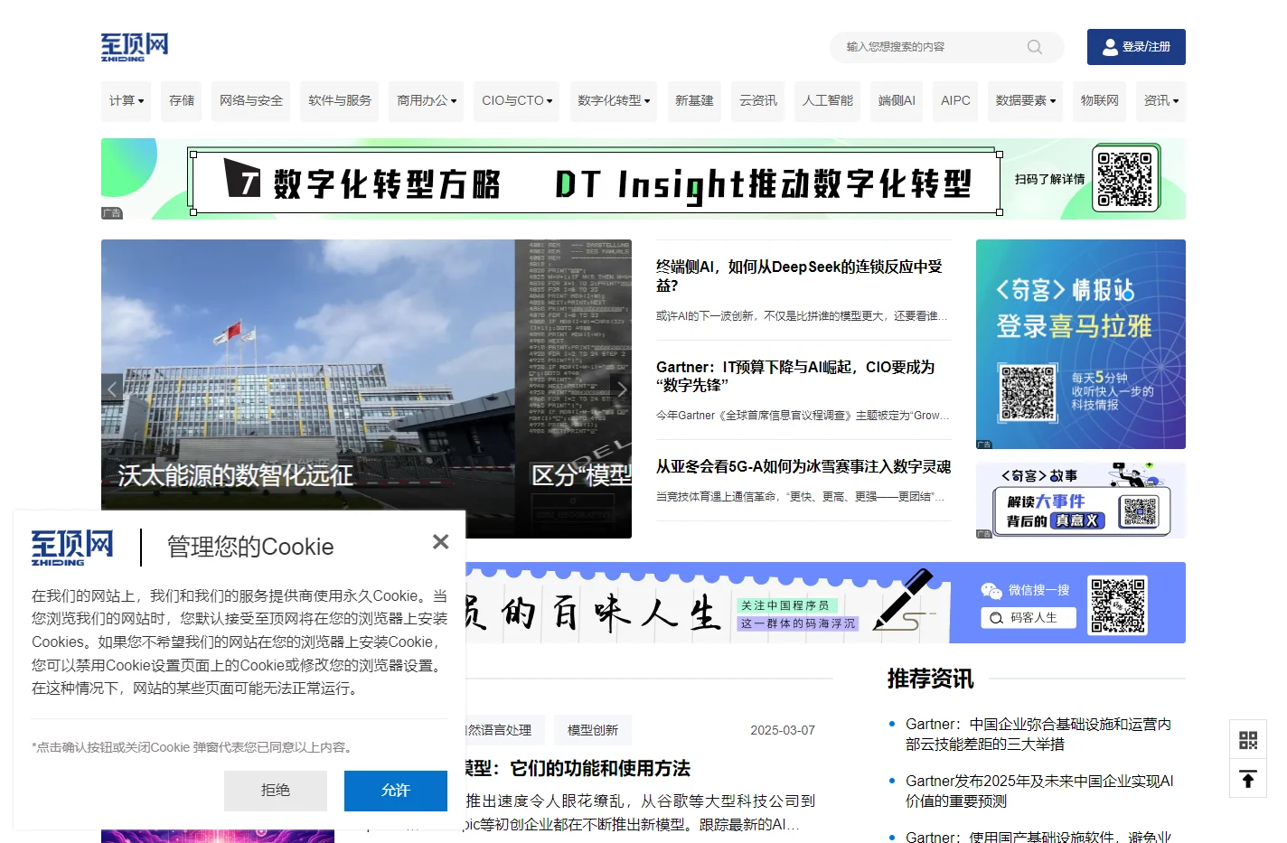Open 亚冬会5G-A article headline
The height and width of the screenshot is (843, 1287).
point(803,467)
